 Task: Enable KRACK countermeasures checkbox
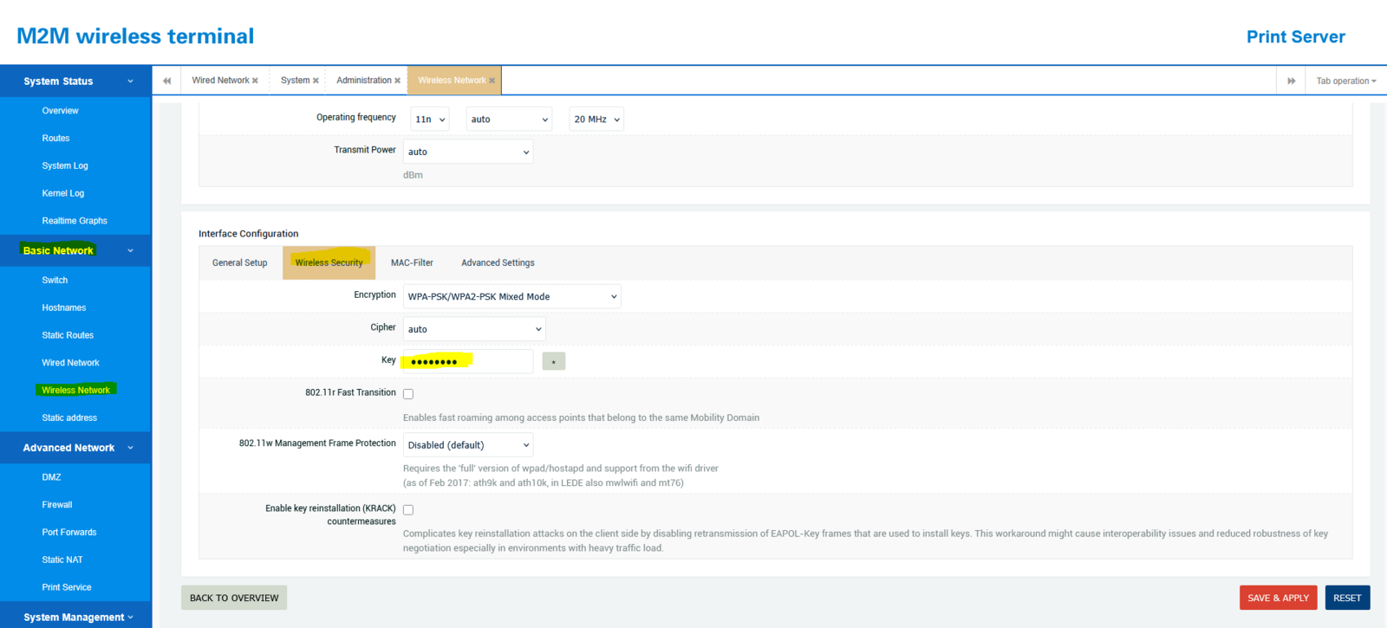[408, 510]
